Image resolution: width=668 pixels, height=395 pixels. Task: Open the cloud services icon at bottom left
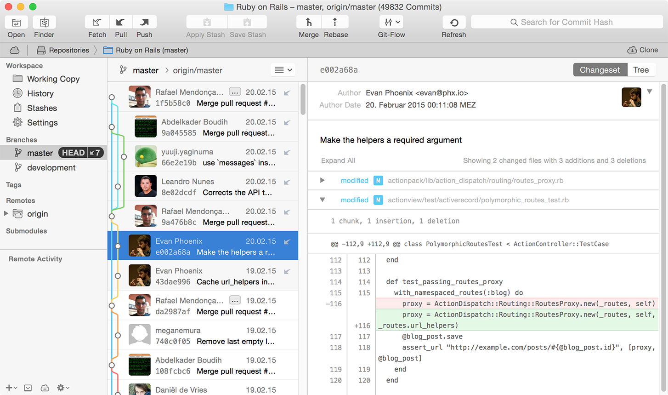pyautogui.click(x=45, y=388)
